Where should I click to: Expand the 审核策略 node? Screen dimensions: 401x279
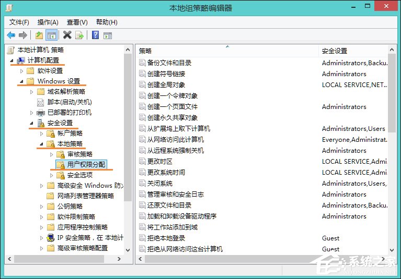point(52,154)
